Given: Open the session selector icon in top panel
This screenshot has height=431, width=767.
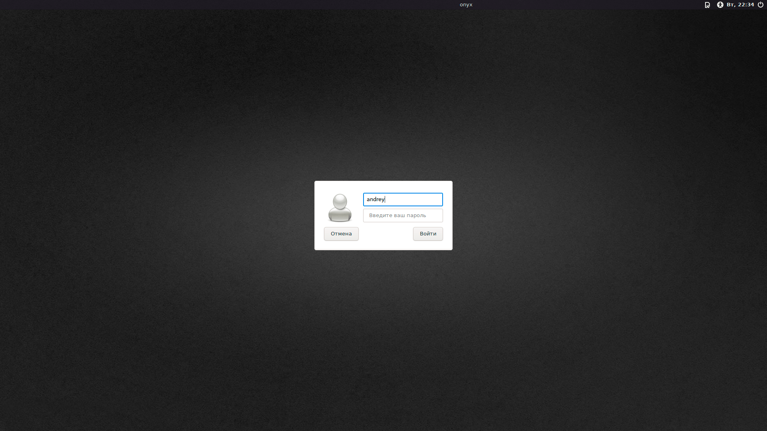Looking at the screenshot, I should 707,5.
